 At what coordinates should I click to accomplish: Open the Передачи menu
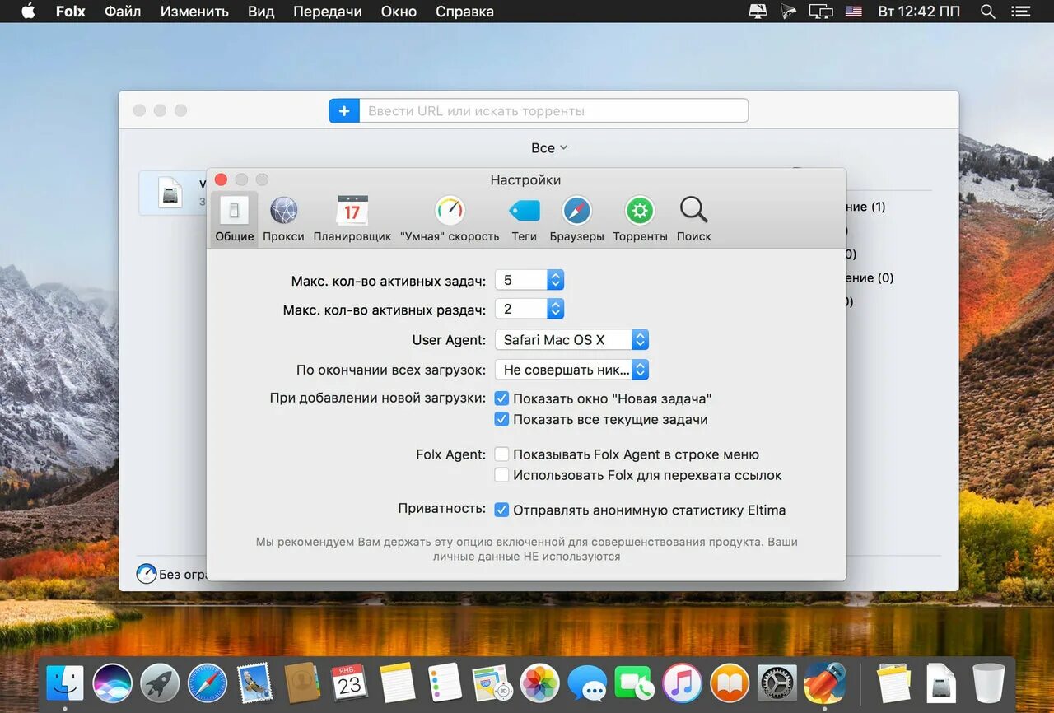click(328, 12)
